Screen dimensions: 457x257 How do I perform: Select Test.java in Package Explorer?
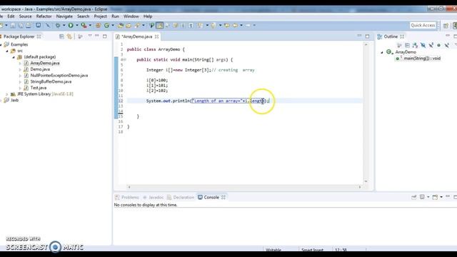38,87
